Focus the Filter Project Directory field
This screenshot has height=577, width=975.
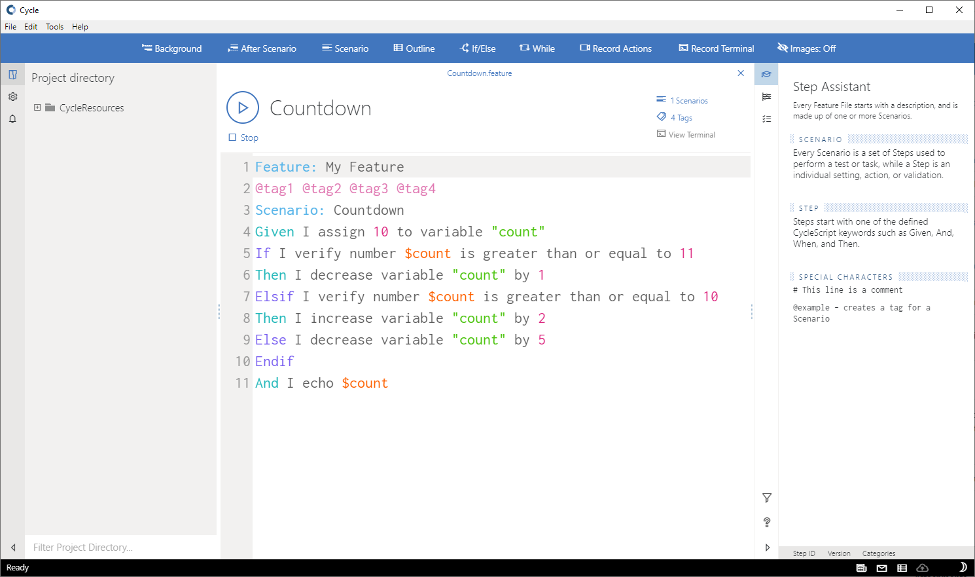(x=121, y=548)
